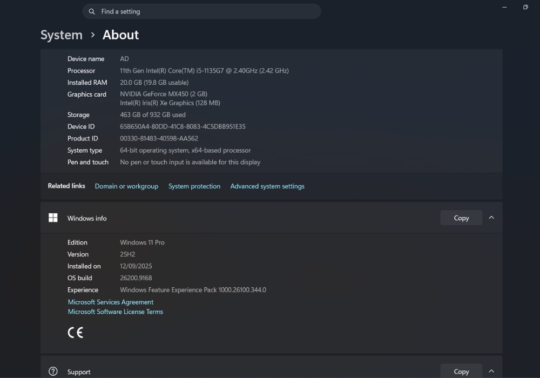This screenshot has width=540, height=378.
Task: Select the OS build value 26200.9168
Action: pos(136,278)
